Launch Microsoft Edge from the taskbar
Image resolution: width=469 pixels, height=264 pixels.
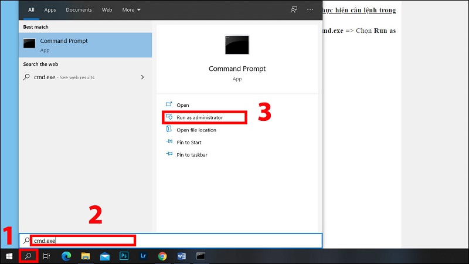click(66, 256)
